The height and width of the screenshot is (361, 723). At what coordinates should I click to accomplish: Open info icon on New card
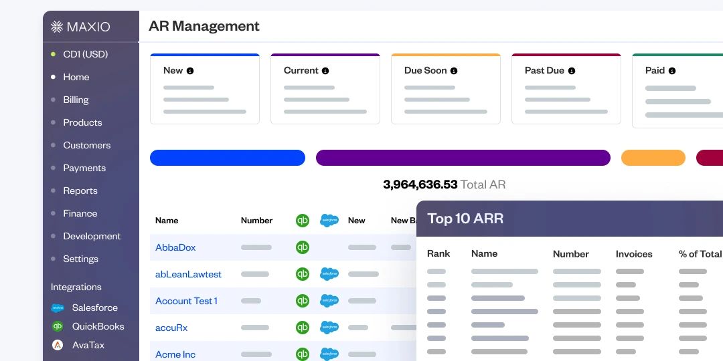click(190, 71)
